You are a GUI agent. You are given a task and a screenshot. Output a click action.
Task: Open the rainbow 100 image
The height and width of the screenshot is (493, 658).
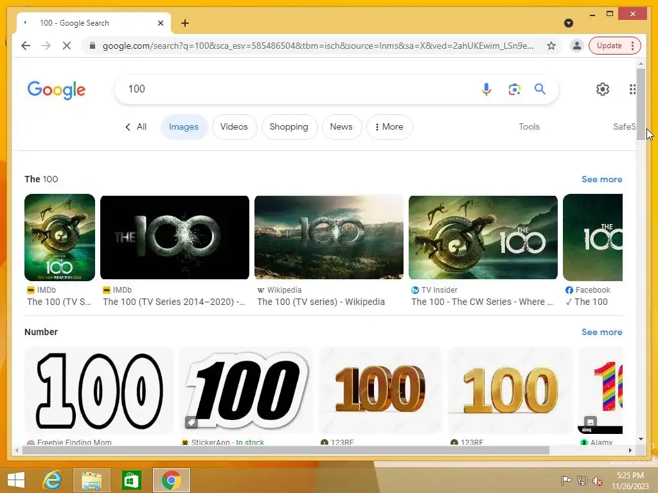click(x=600, y=390)
